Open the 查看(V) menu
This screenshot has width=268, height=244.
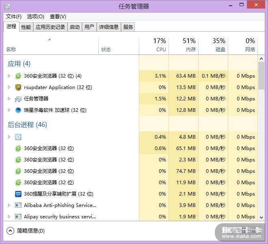click(x=58, y=17)
